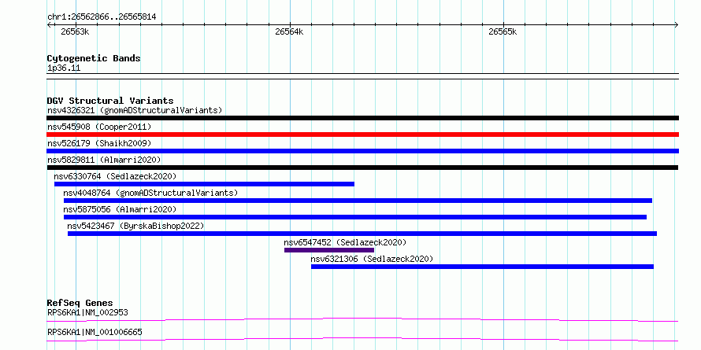Click the nsv5875056 Almarri2020 blue bar
Image resolution: width=701 pixels, height=350 pixels.
[355, 217]
